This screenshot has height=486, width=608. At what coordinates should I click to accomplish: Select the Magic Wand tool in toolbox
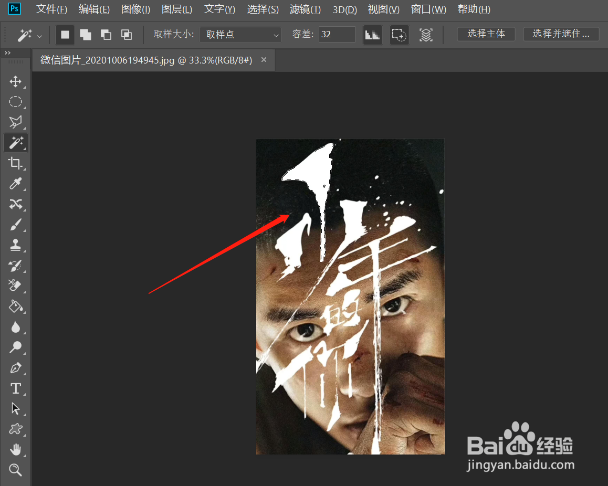tap(16, 143)
